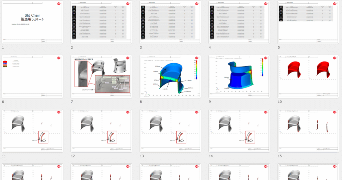The width and height of the screenshot is (342, 180).
Task: Open page 9 blue chair thickness plot
Action: click(239, 76)
